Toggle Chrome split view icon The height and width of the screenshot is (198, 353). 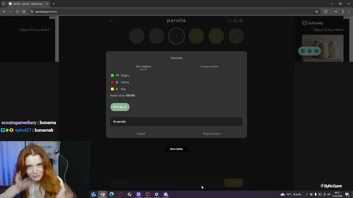coord(24,12)
